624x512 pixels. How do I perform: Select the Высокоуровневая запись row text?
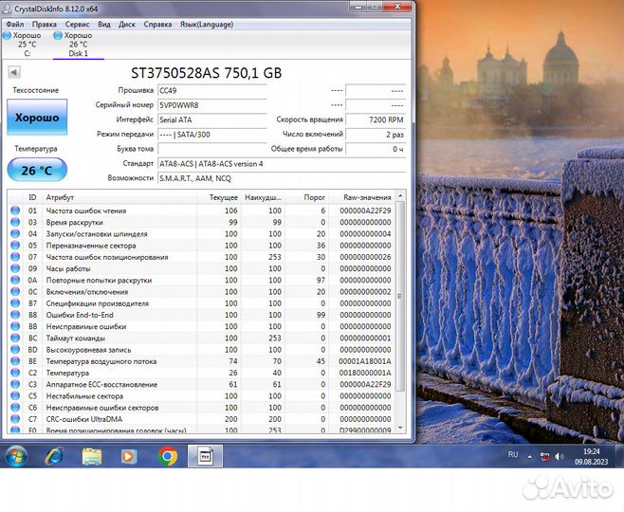coord(89,350)
